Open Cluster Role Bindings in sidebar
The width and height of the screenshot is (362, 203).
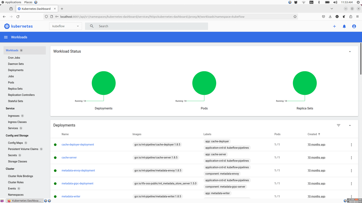[20, 176]
